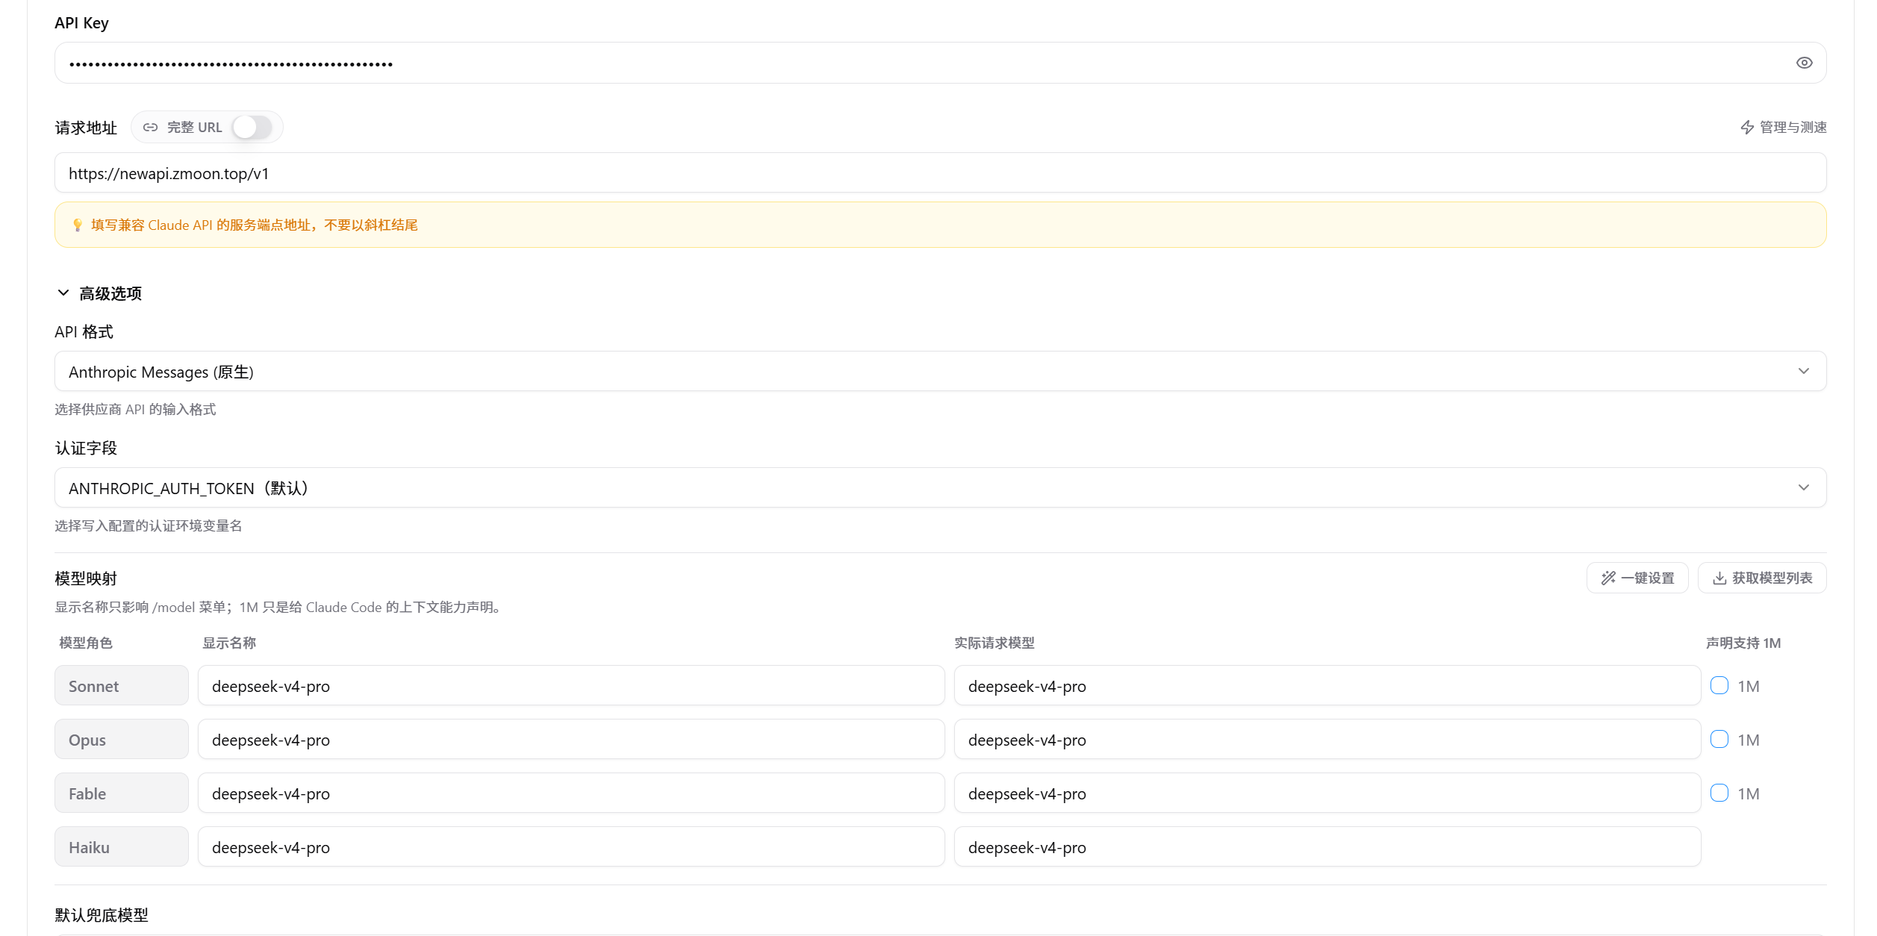Click the lightning icon next to 管理与测速

[x=1747, y=128]
